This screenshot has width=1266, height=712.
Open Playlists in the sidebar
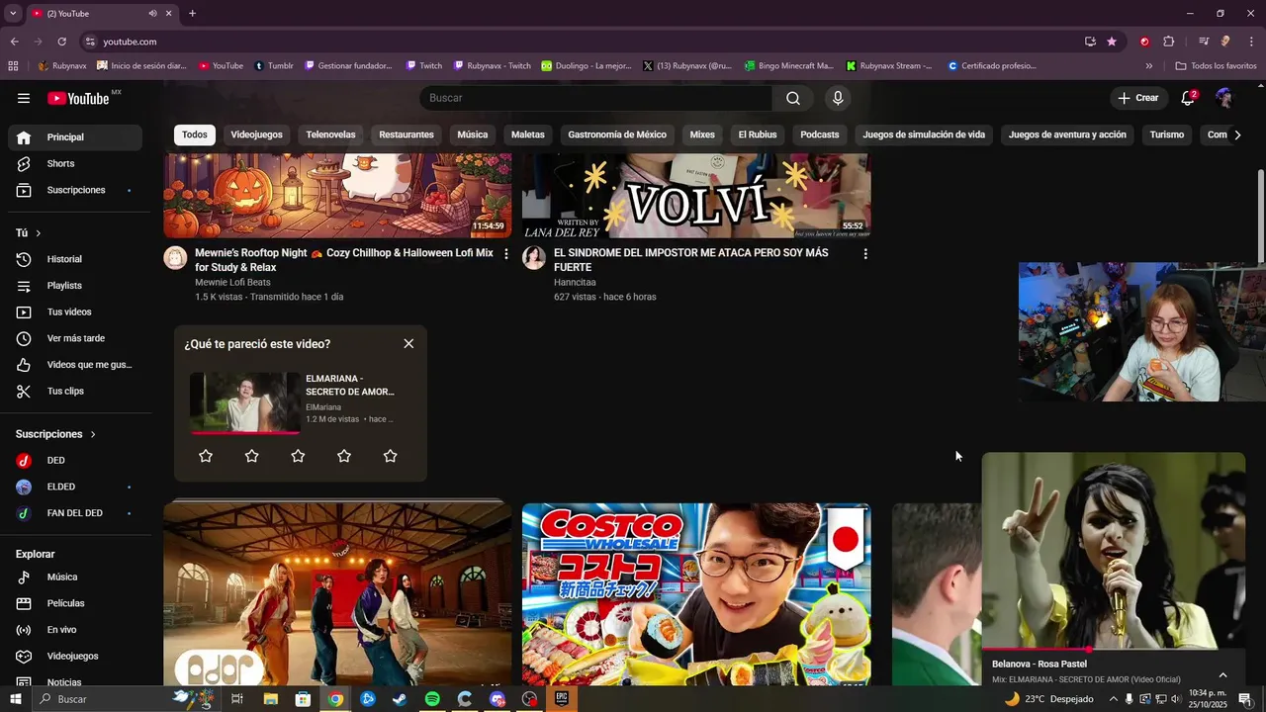pyautogui.click(x=75, y=286)
